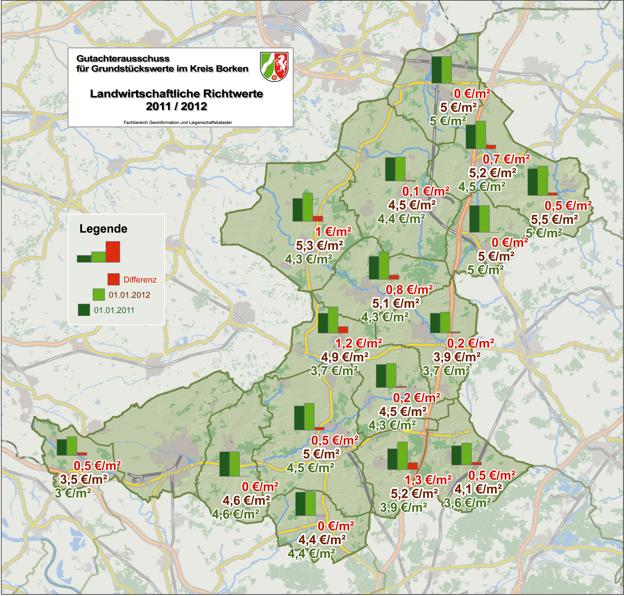Click the bar chart above the 1,2 €/m² label
Image resolution: width=624 pixels, height=596 pixels.
(x=333, y=320)
